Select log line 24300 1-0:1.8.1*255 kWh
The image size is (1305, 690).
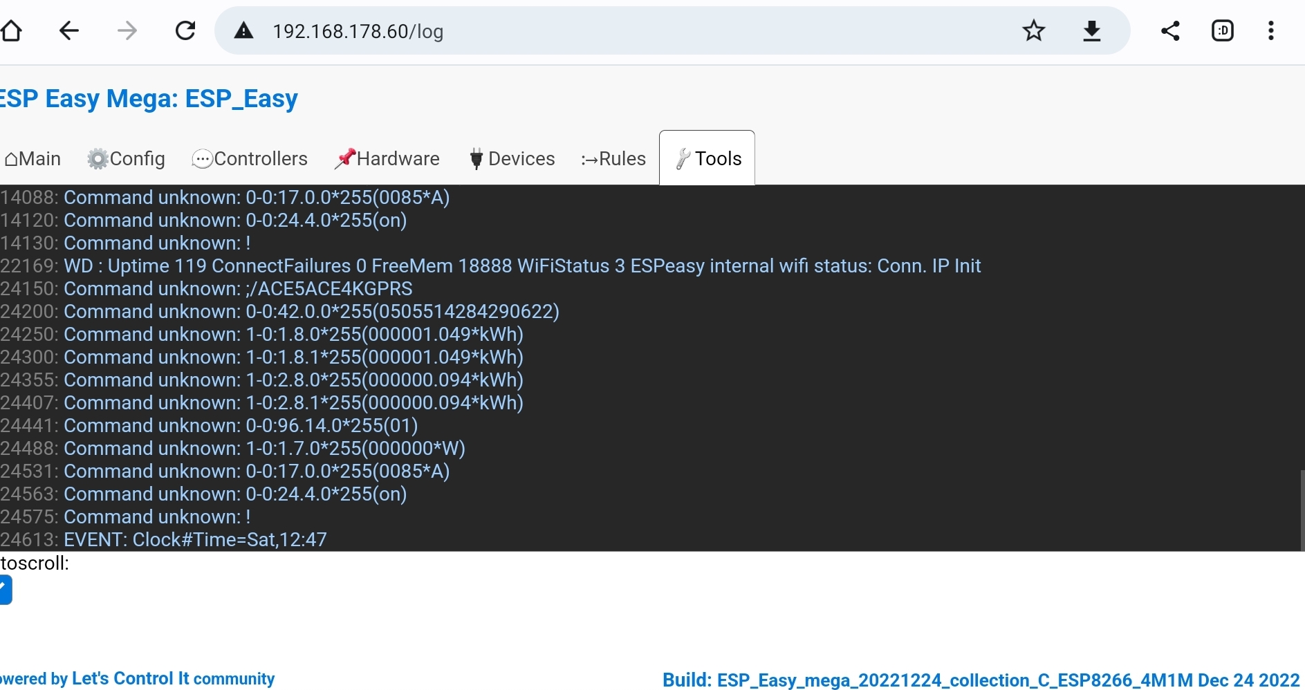point(261,357)
